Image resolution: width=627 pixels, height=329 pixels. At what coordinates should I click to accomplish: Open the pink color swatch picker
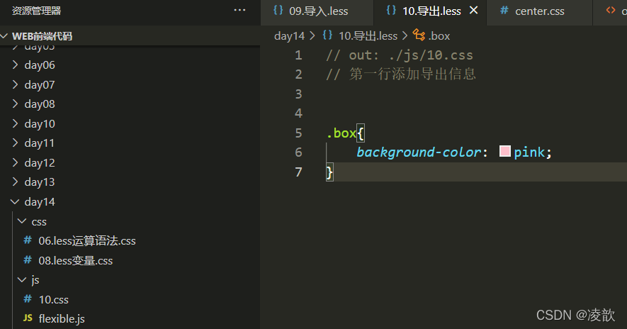(x=505, y=151)
